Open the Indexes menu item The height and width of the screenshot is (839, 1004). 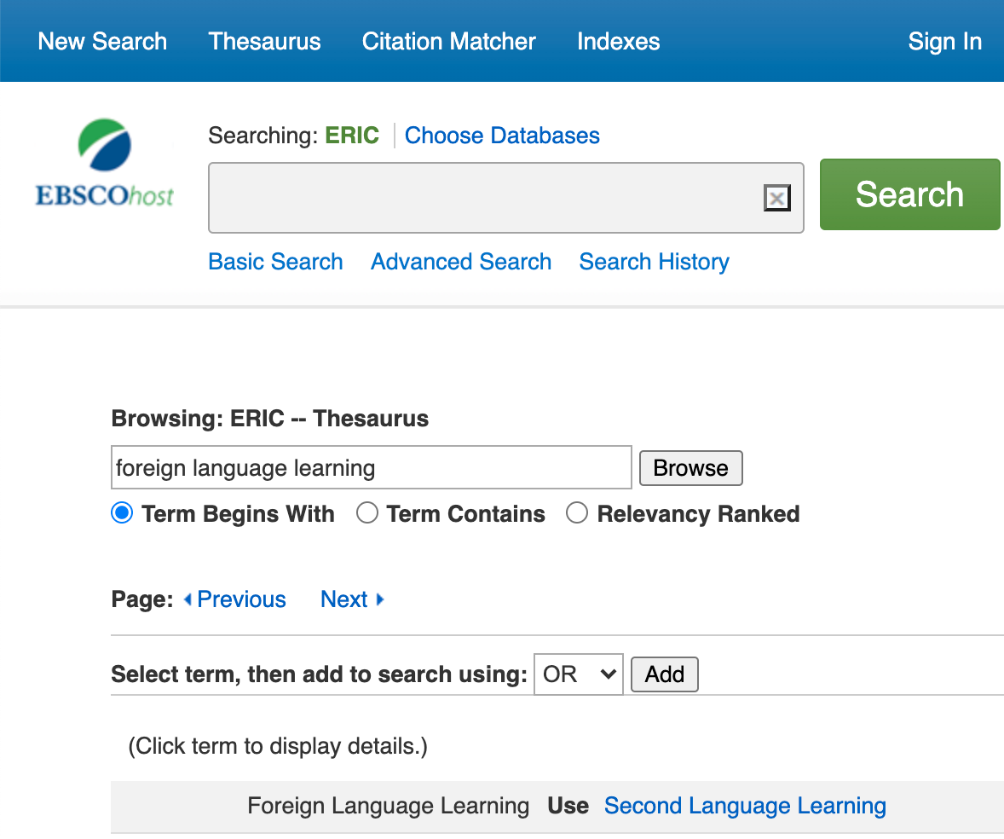pyautogui.click(x=618, y=42)
